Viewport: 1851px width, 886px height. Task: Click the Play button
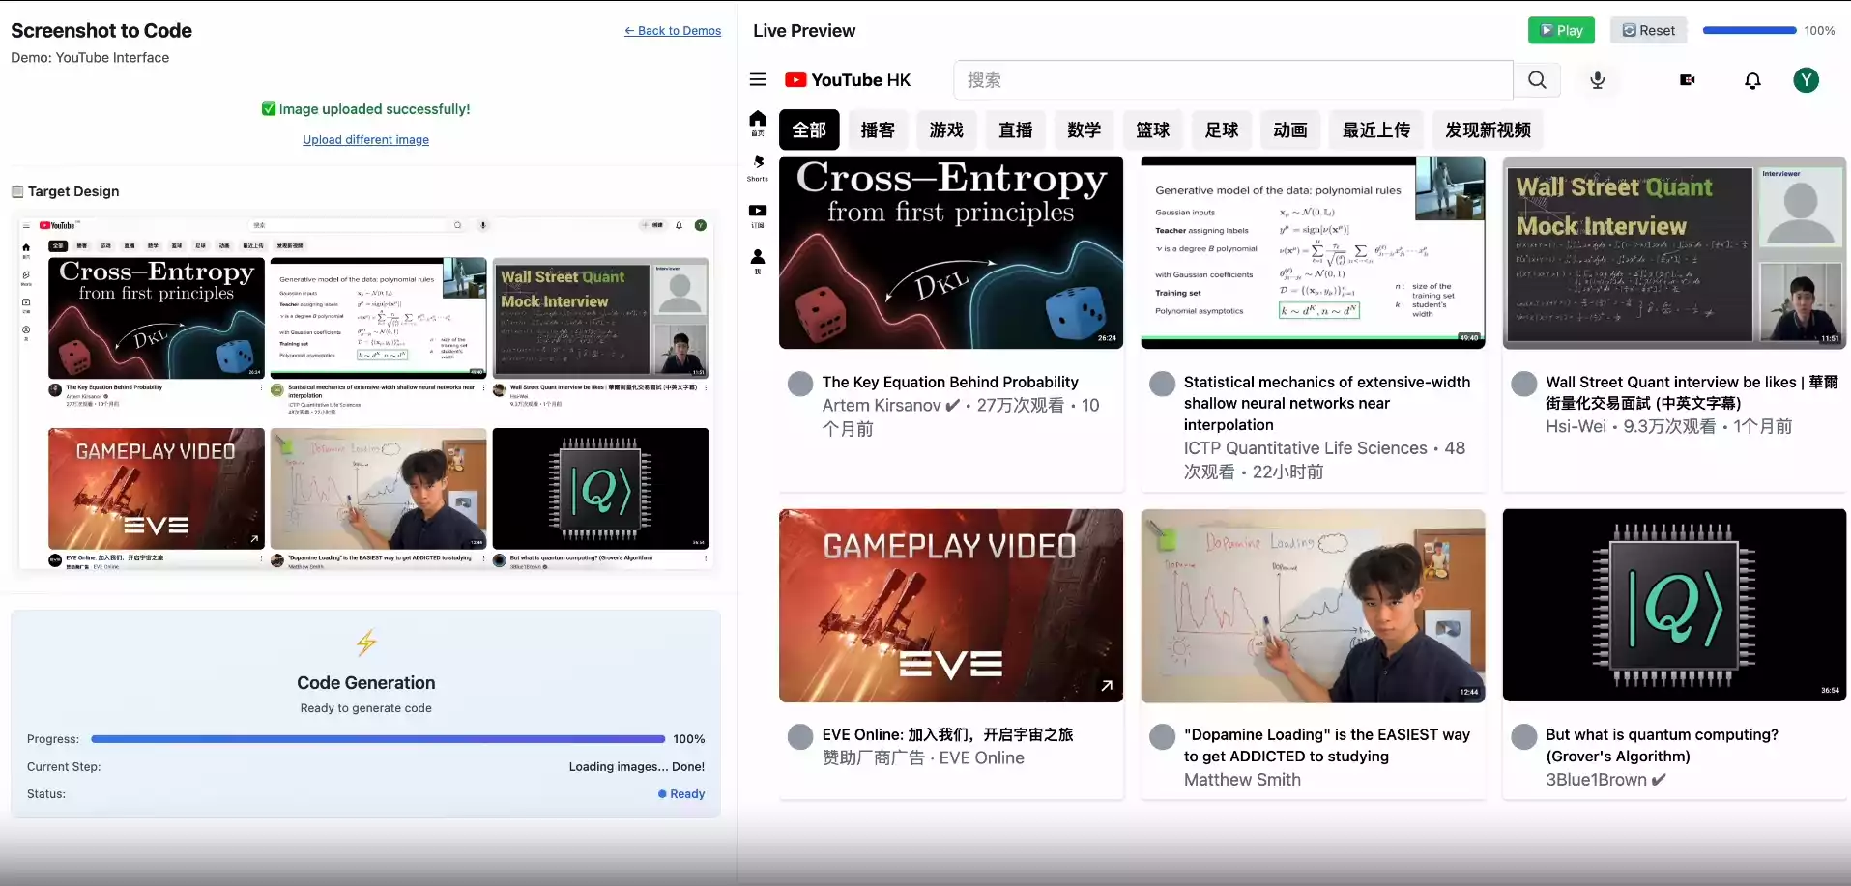[x=1561, y=30]
